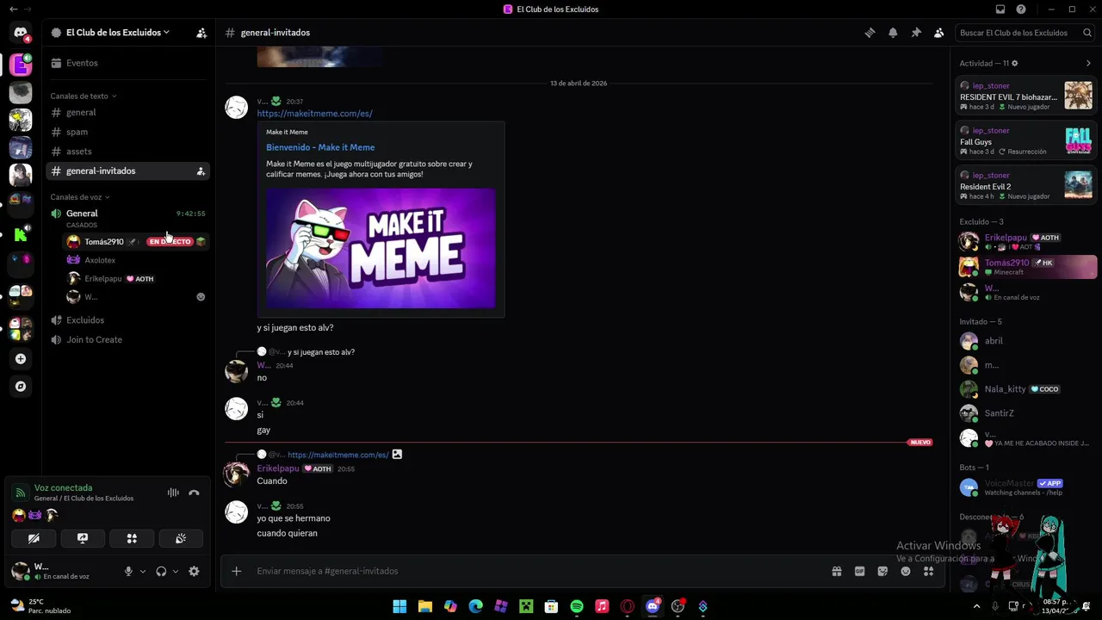Open the #assets text channel
The width and height of the screenshot is (1102, 620).
(128, 152)
